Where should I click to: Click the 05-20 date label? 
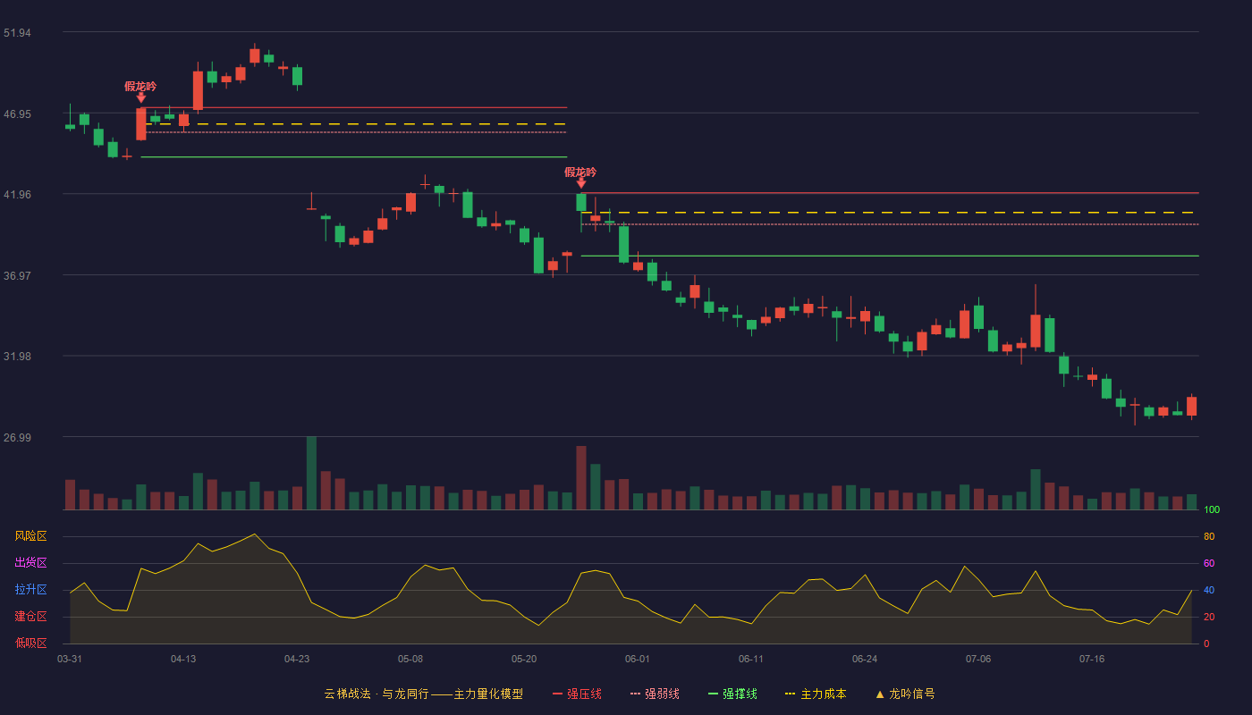(x=524, y=659)
